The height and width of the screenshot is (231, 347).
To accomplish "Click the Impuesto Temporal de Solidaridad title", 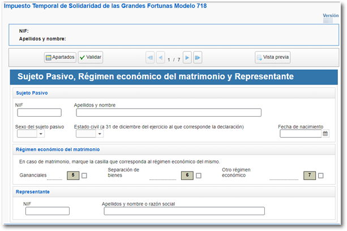I will [105, 6].
